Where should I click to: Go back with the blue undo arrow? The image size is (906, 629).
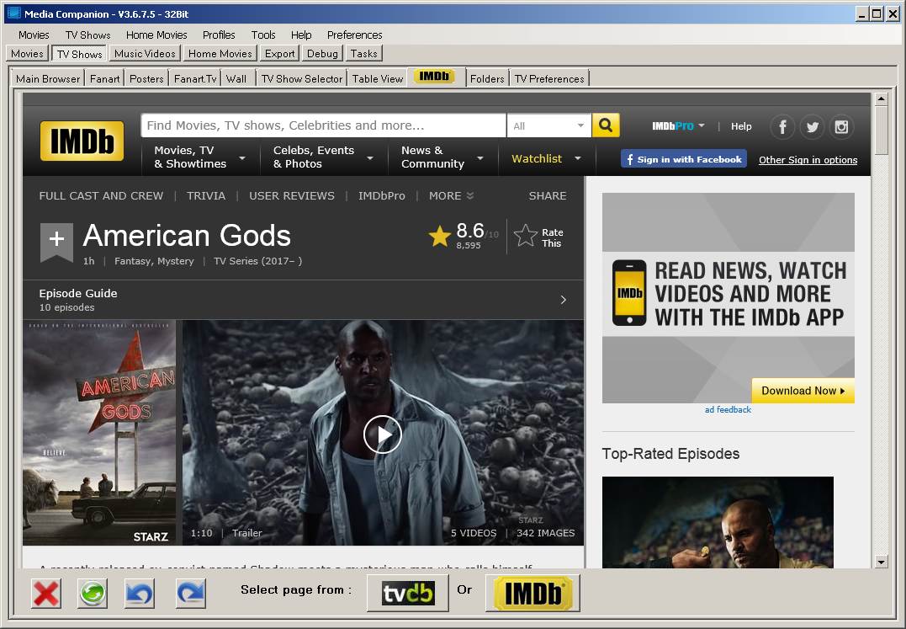click(x=140, y=593)
